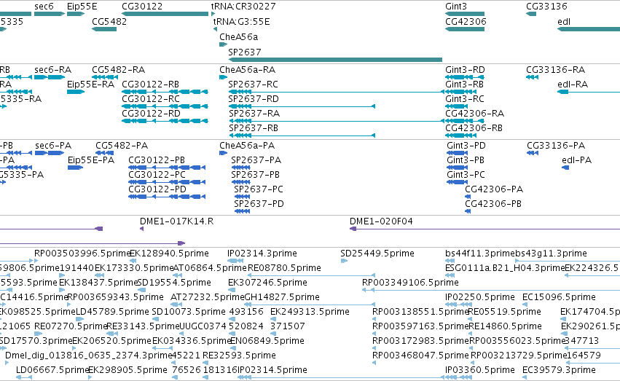Screen dimensions: 620x381
Task: Click the CG5482-RA transcript
Action: [104, 77]
